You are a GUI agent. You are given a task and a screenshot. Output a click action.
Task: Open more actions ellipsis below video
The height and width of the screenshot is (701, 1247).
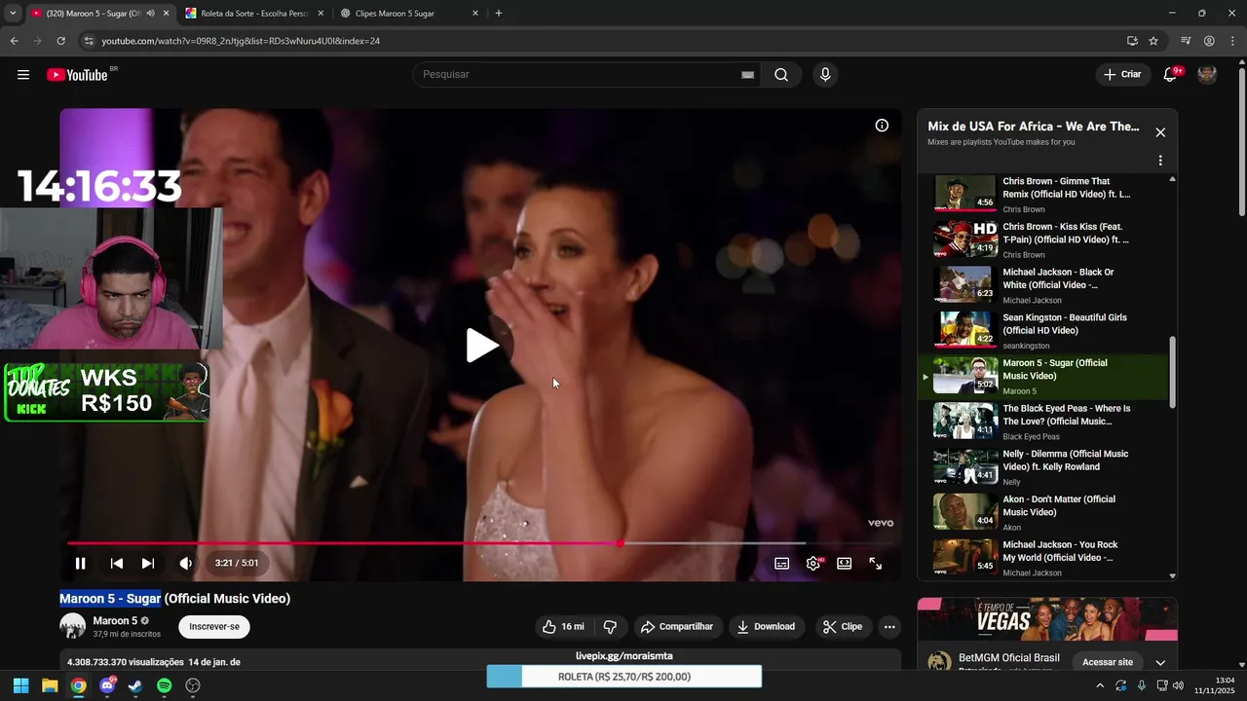pyautogui.click(x=889, y=627)
